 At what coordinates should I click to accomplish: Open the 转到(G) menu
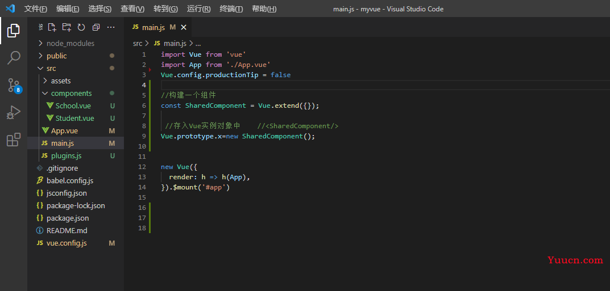point(165,9)
